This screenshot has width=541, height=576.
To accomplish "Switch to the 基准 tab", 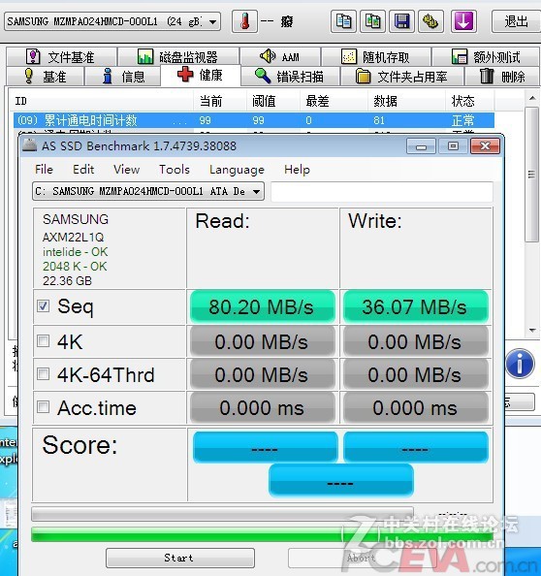I will tap(46, 77).
